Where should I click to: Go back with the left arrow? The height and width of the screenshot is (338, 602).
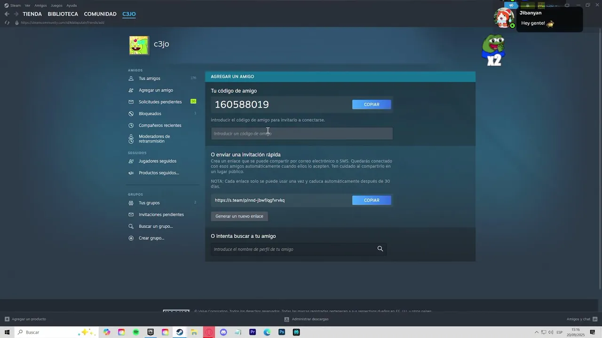[x=7, y=14]
